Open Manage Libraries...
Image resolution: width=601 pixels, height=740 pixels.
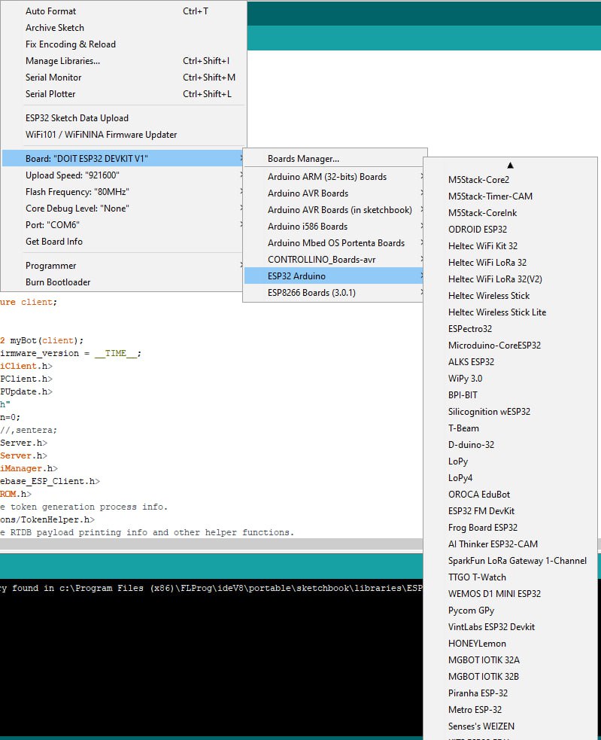point(123,61)
